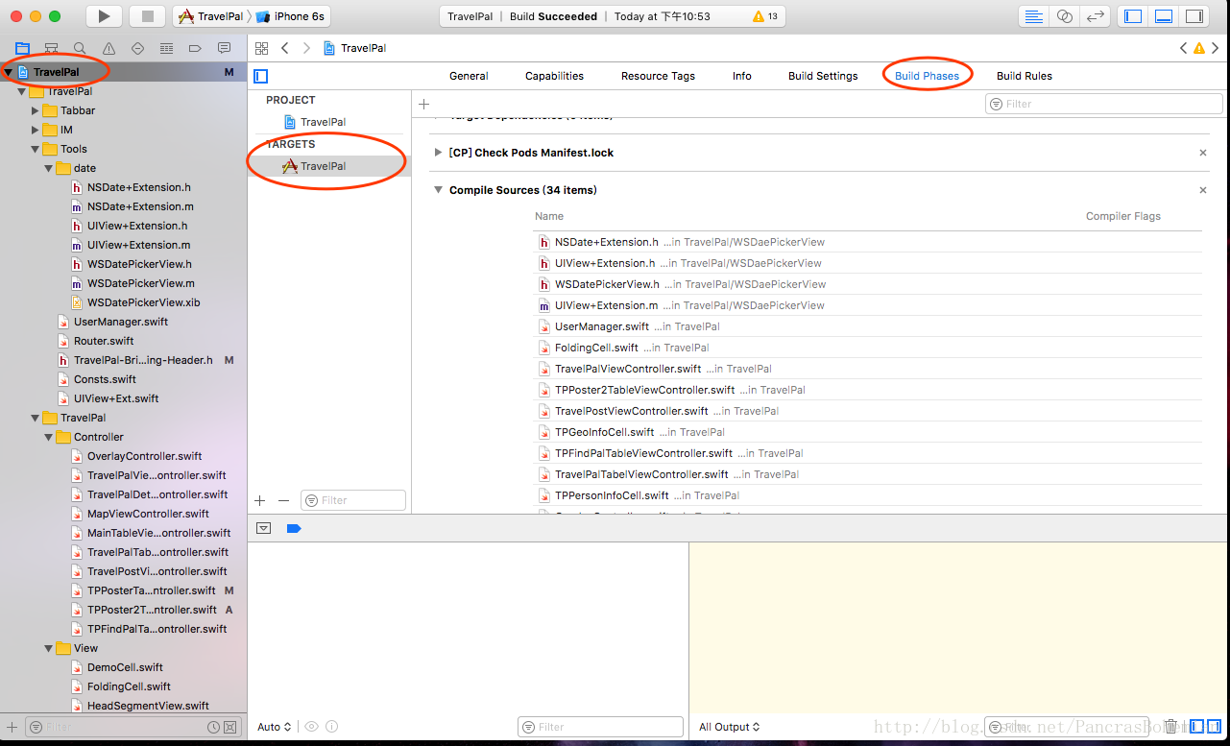Focus the build phases Filter field
The image size is (1230, 746).
1102,104
